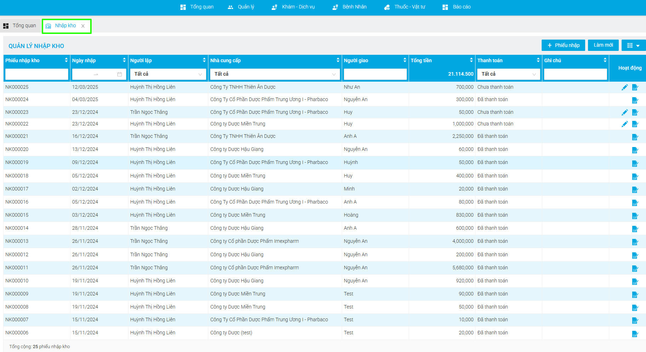Click deliverer Như An cell
Screen dimensions: 646x352
352,87
